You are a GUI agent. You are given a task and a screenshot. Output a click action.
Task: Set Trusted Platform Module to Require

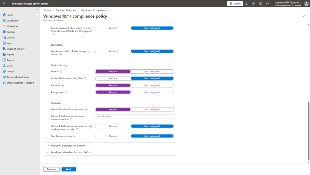pyautogui.click(x=113, y=78)
